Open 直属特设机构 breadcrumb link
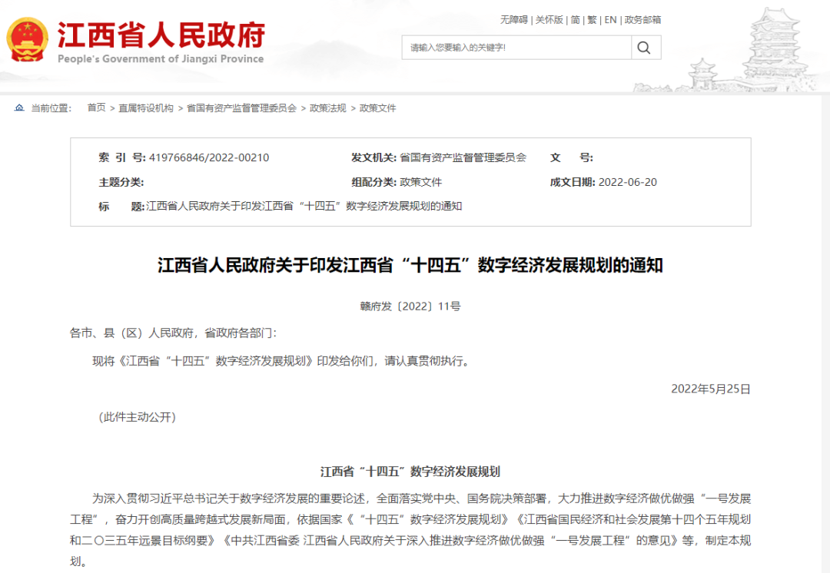This screenshot has width=830, height=573. pyautogui.click(x=145, y=108)
